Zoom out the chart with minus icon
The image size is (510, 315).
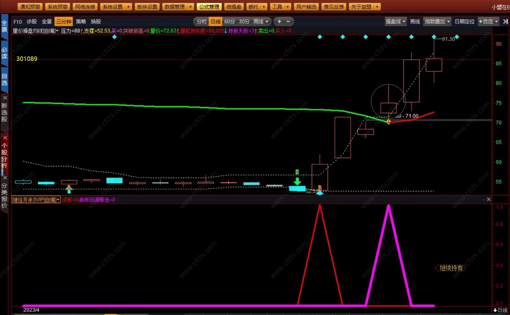tap(288, 21)
